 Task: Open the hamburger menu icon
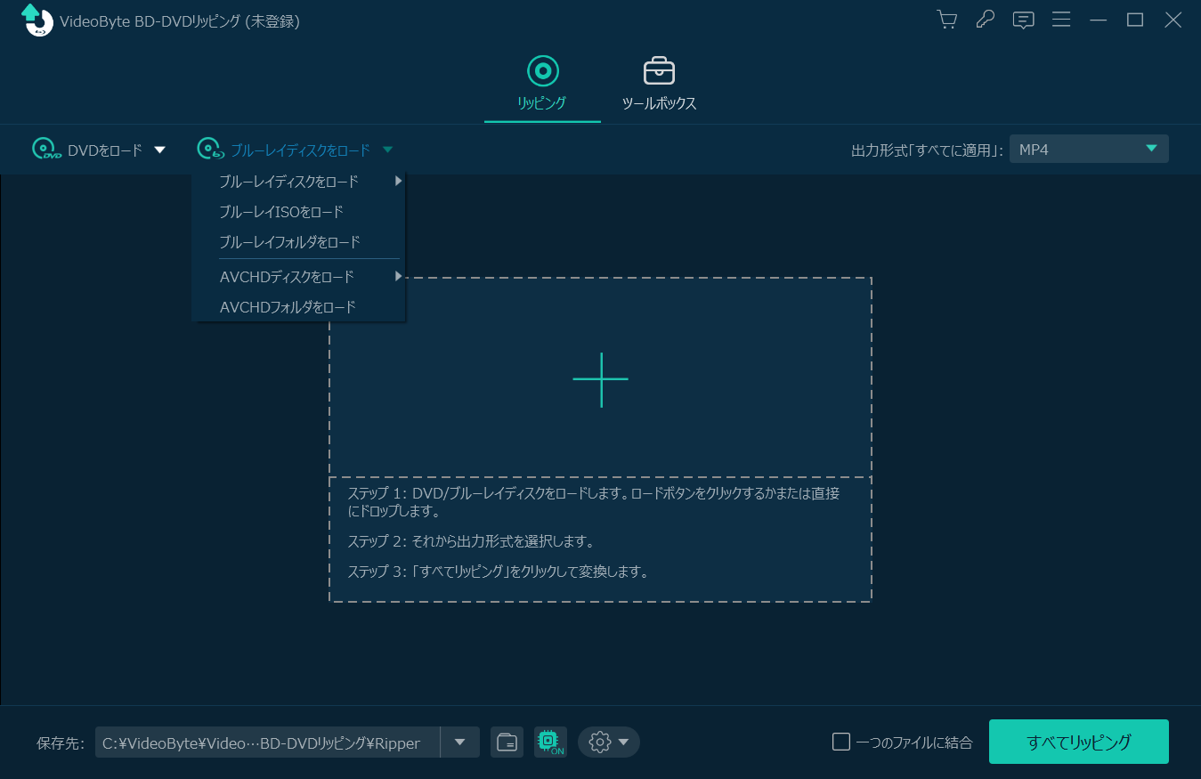(x=1061, y=19)
